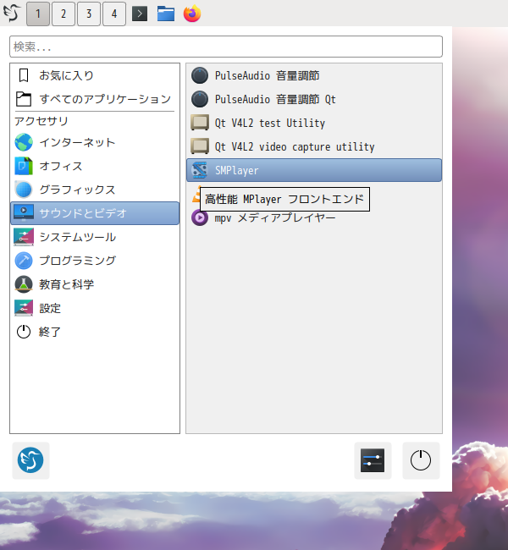The image size is (508, 550).
Task: Click the blue sphere icon for グラフィックス
Action: pos(24,190)
